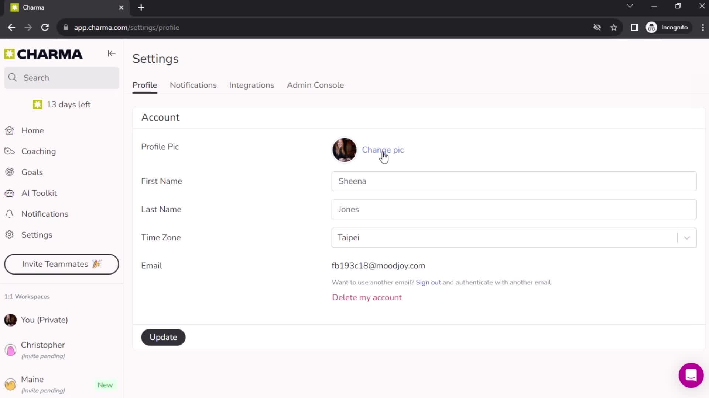Click the Charma logo
This screenshot has width=709, height=398.
43,54
